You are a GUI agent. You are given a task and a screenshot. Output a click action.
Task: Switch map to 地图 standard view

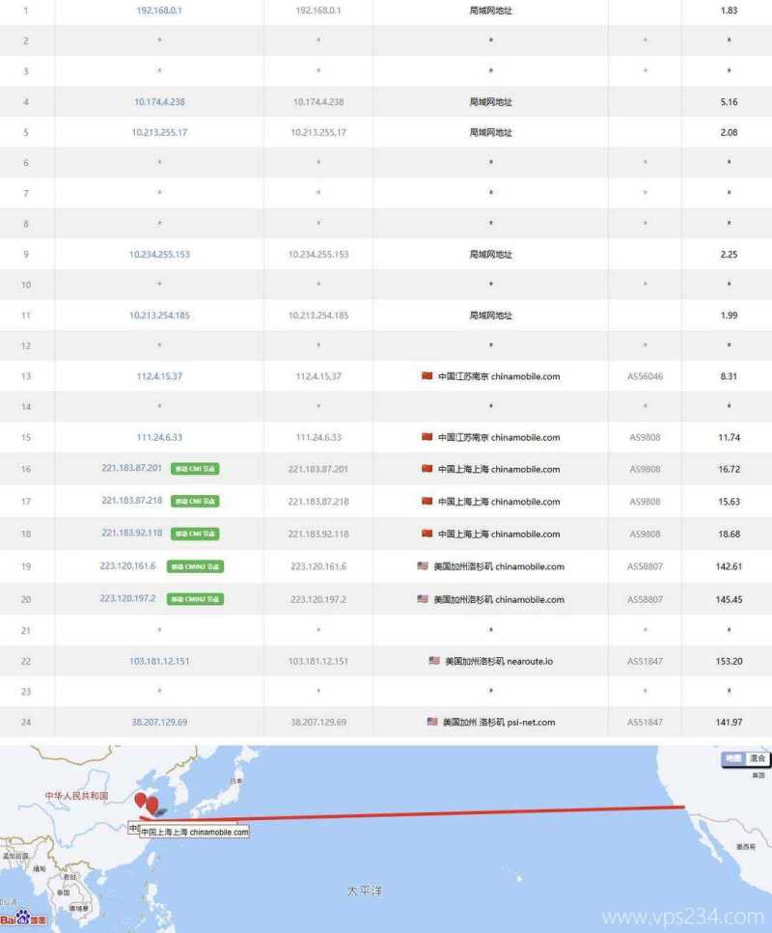pyautogui.click(x=734, y=759)
